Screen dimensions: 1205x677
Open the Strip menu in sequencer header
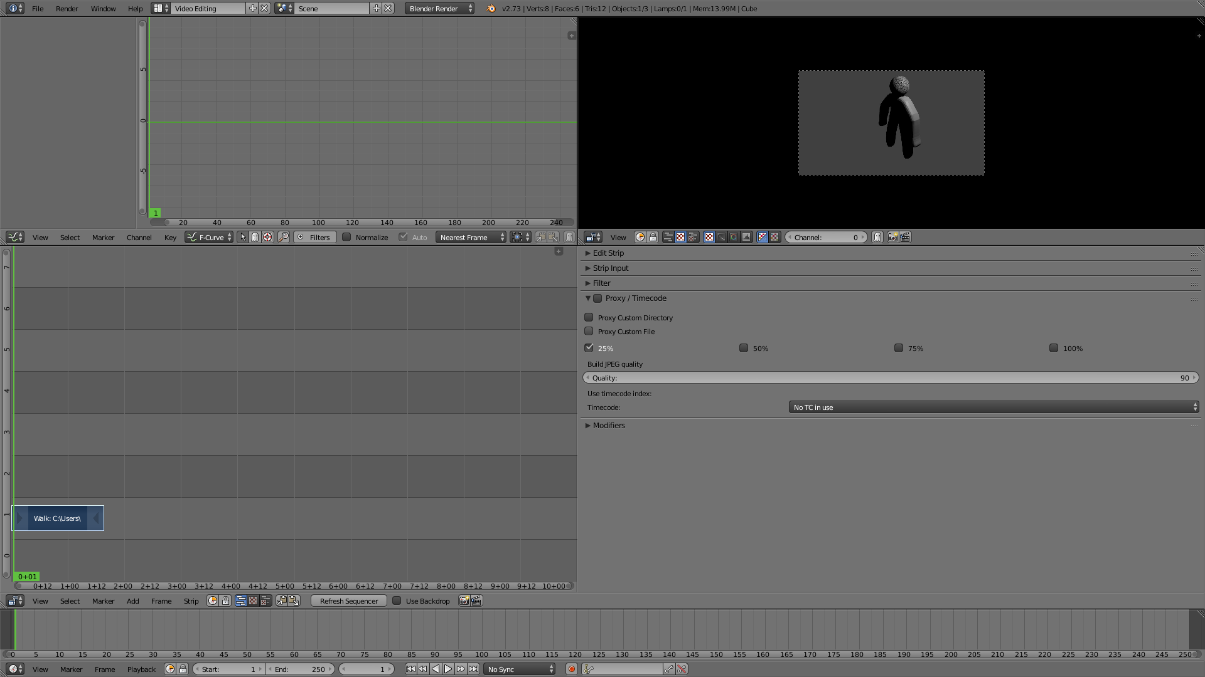point(191,601)
